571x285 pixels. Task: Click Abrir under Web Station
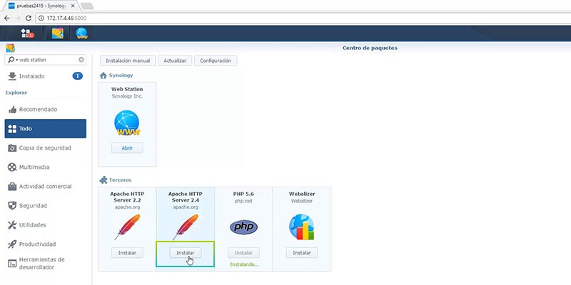pyautogui.click(x=127, y=148)
